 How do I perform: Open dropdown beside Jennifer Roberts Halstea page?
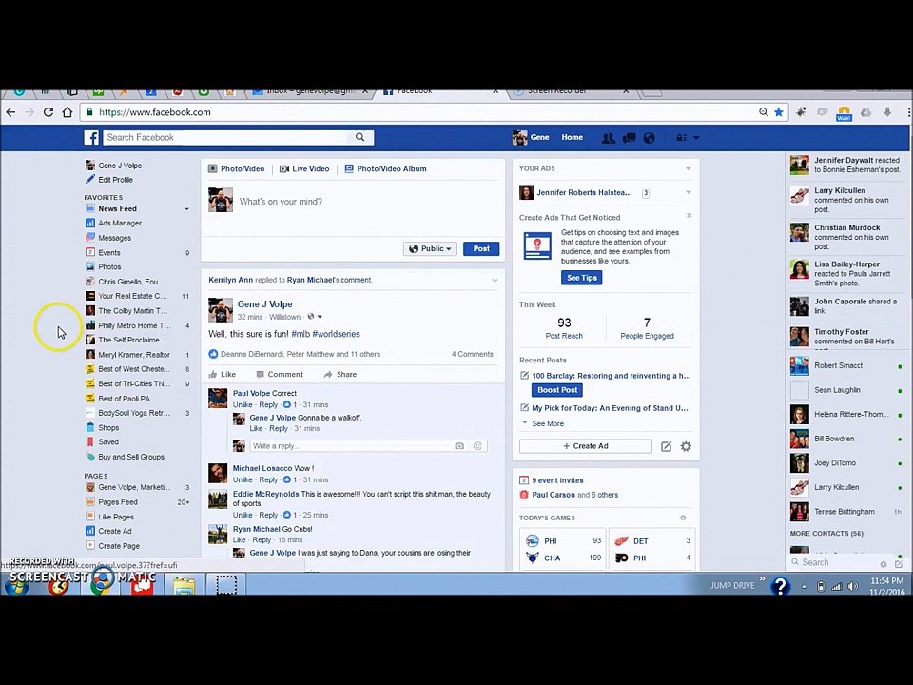[689, 193]
